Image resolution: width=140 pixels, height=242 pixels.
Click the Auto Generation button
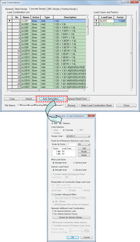(x=51, y=99)
